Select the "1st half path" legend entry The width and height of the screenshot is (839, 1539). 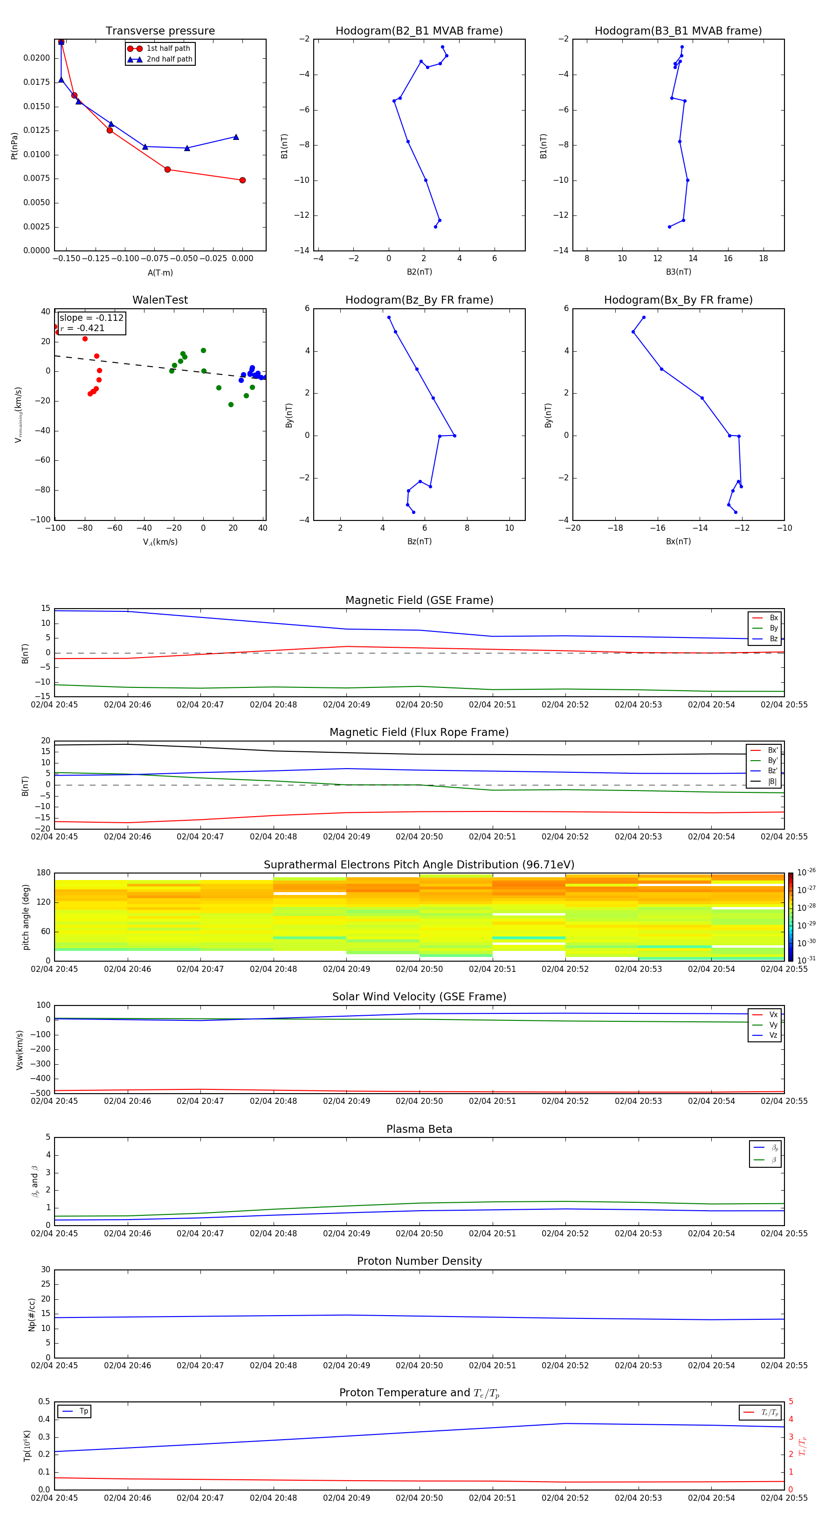[x=159, y=49]
